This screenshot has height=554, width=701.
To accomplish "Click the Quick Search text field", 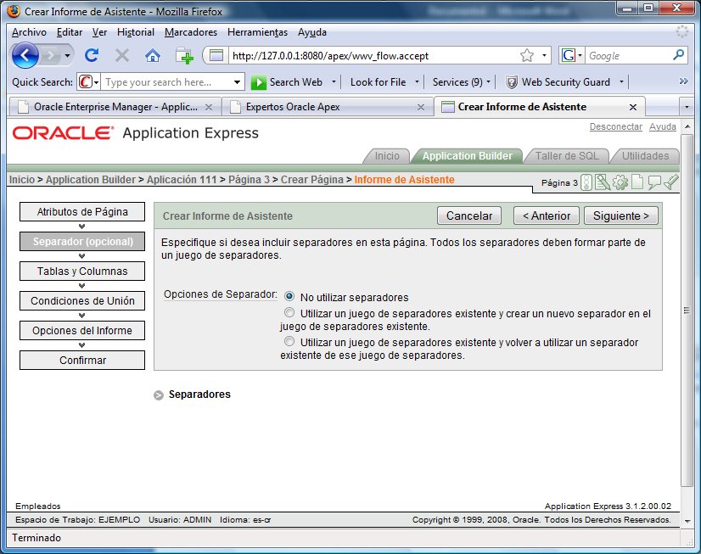I will pos(166,82).
